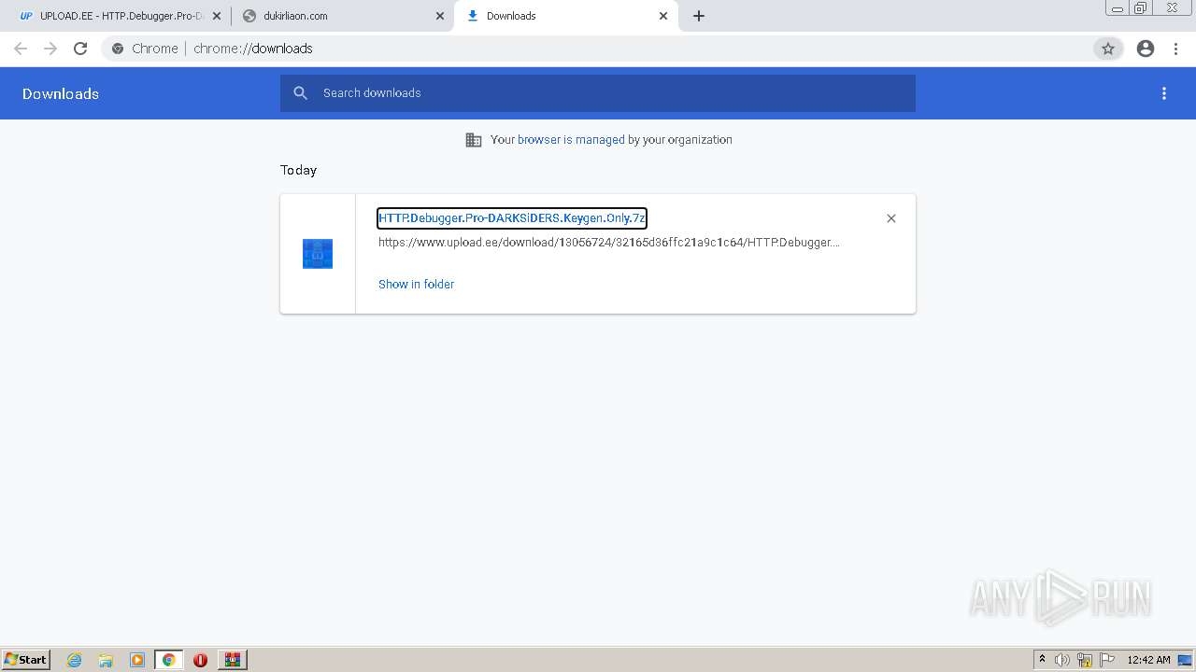Go back with the browser back arrow
The image size is (1196, 672).
(x=21, y=49)
